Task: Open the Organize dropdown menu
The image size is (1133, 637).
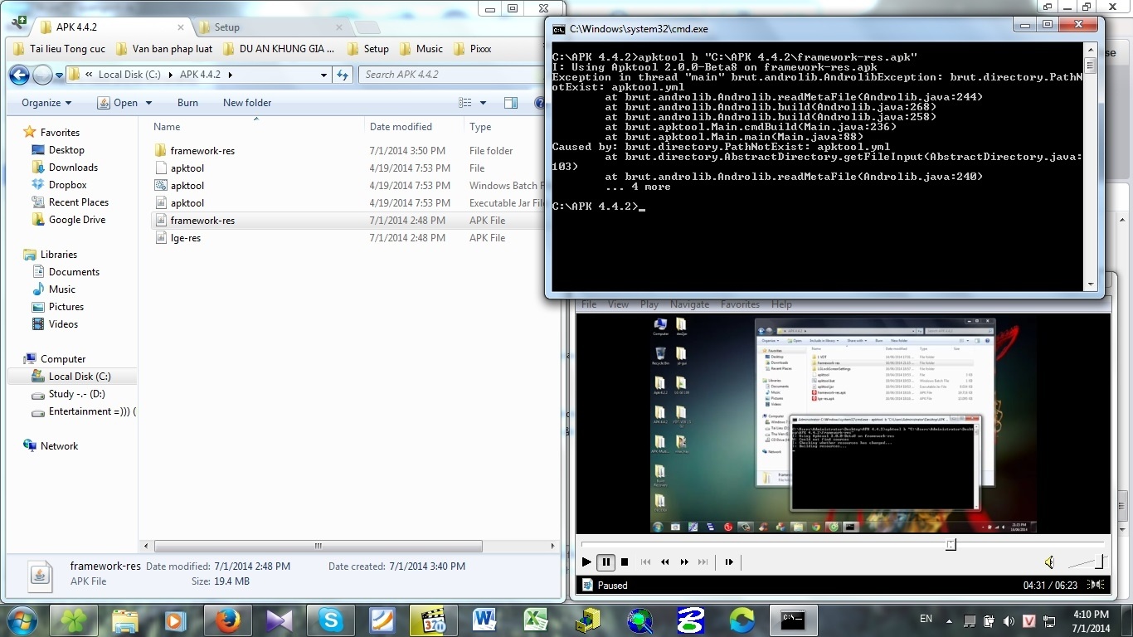Action: coord(46,103)
